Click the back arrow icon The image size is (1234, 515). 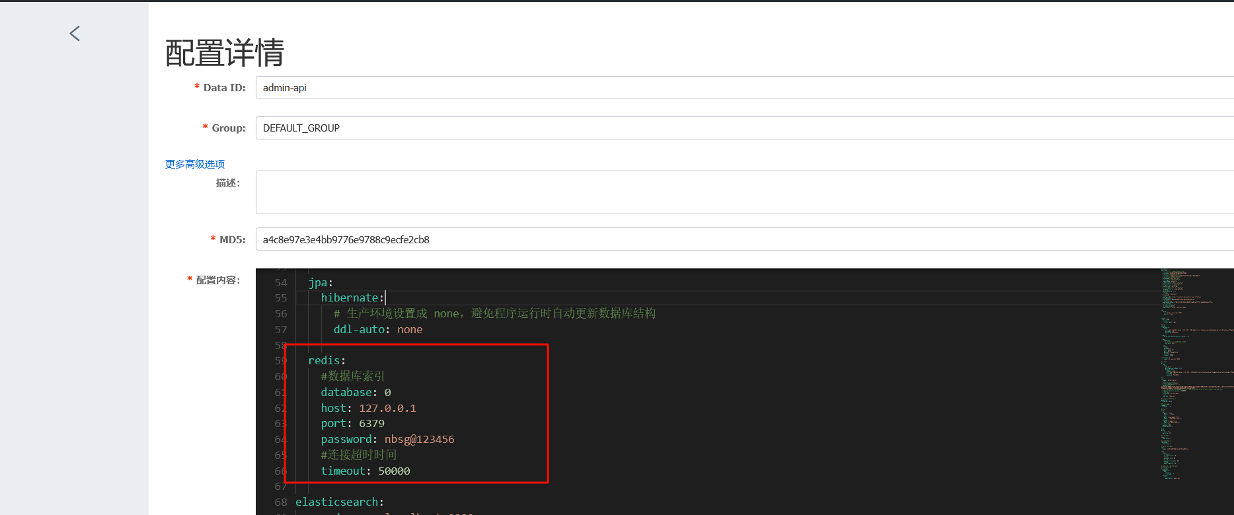point(75,34)
